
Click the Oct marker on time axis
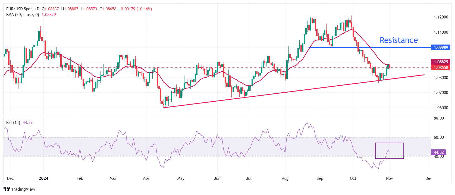pyautogui.click(x=353, y=178)
